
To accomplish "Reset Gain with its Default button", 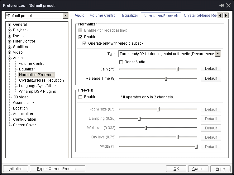I will (211, 69).
